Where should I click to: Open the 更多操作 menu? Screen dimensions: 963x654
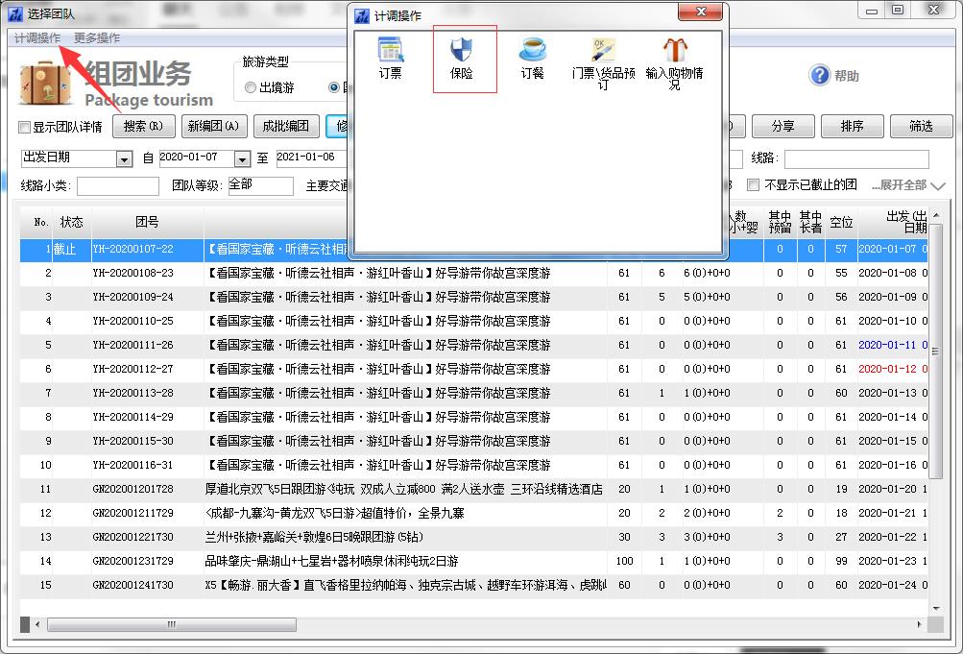pyautogui.click(x=97, y=38)
